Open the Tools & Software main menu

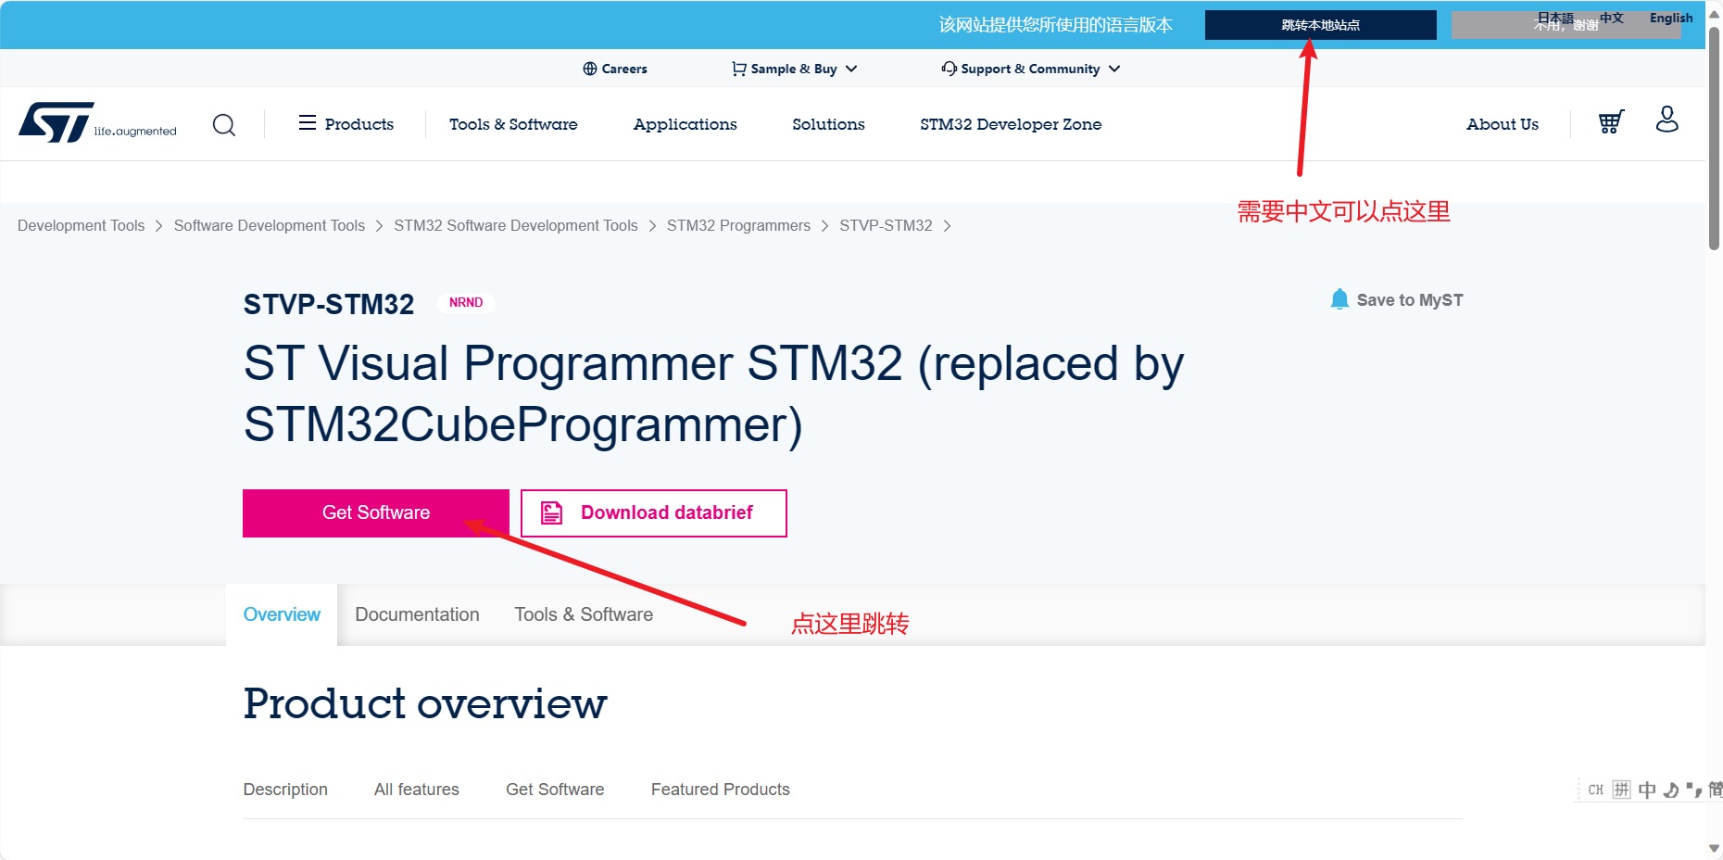513,124
